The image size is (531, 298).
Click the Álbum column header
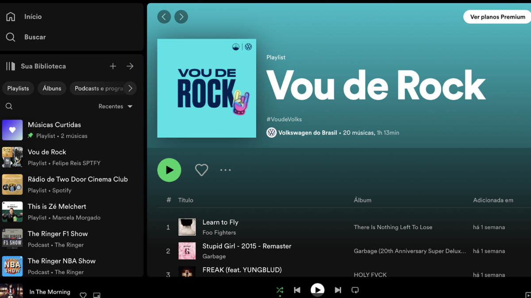362,200
